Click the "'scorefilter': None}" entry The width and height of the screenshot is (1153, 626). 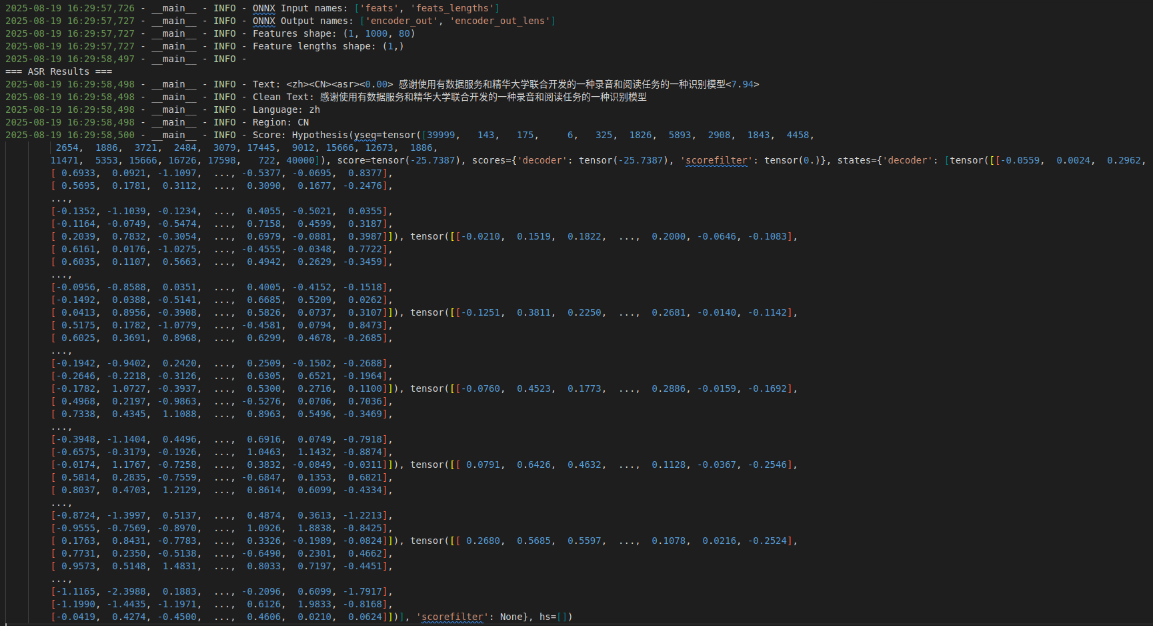(x=472, y=617)
